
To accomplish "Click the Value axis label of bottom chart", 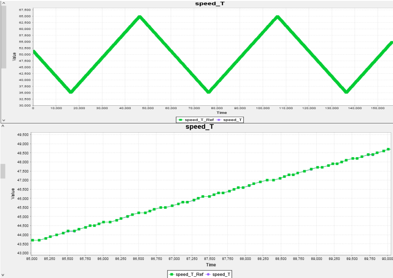I will (x=13, y=194).
